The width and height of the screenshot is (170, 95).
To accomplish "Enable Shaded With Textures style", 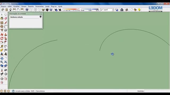I will pos(47,10).
